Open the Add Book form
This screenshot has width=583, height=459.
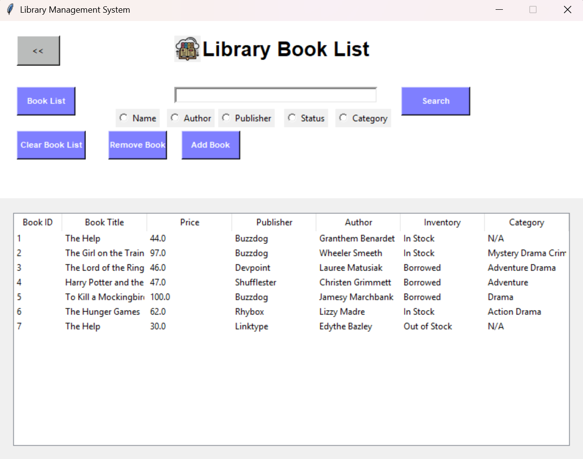[211, 145]
